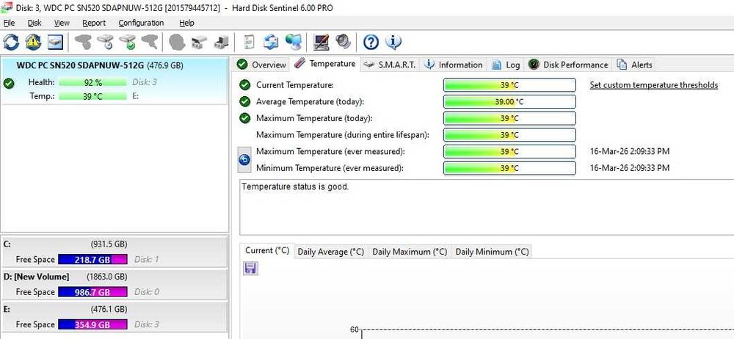Click the networked computers globe icon
This screenshot has height=339, width=734.
[x=294, y=43]
